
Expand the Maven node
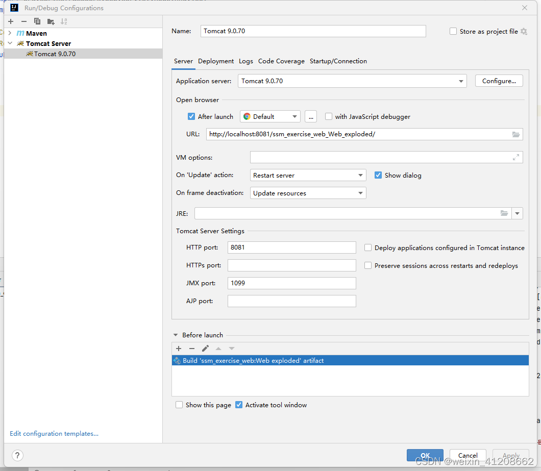10,33
